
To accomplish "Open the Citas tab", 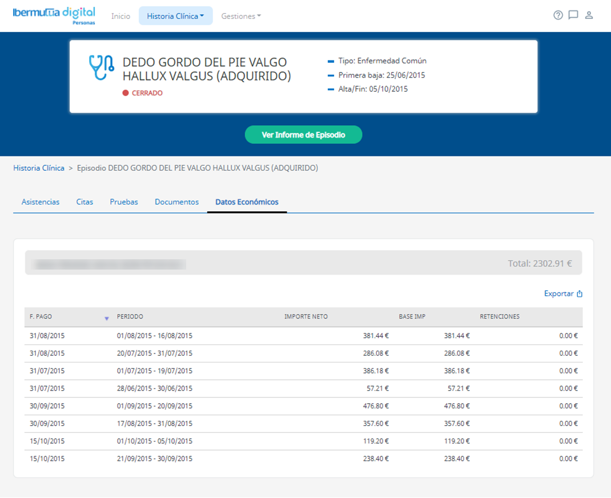I will tap(85, 202).
